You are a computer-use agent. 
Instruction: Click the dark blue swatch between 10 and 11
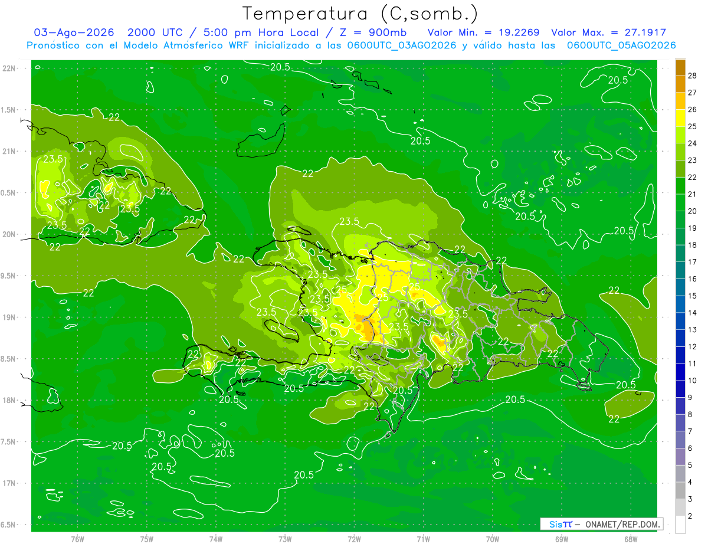click(680, 372)
